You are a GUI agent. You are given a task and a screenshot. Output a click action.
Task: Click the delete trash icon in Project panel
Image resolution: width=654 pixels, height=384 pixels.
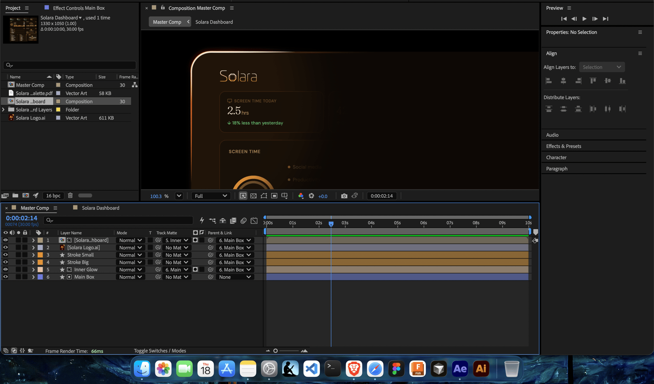coord(70,196)
